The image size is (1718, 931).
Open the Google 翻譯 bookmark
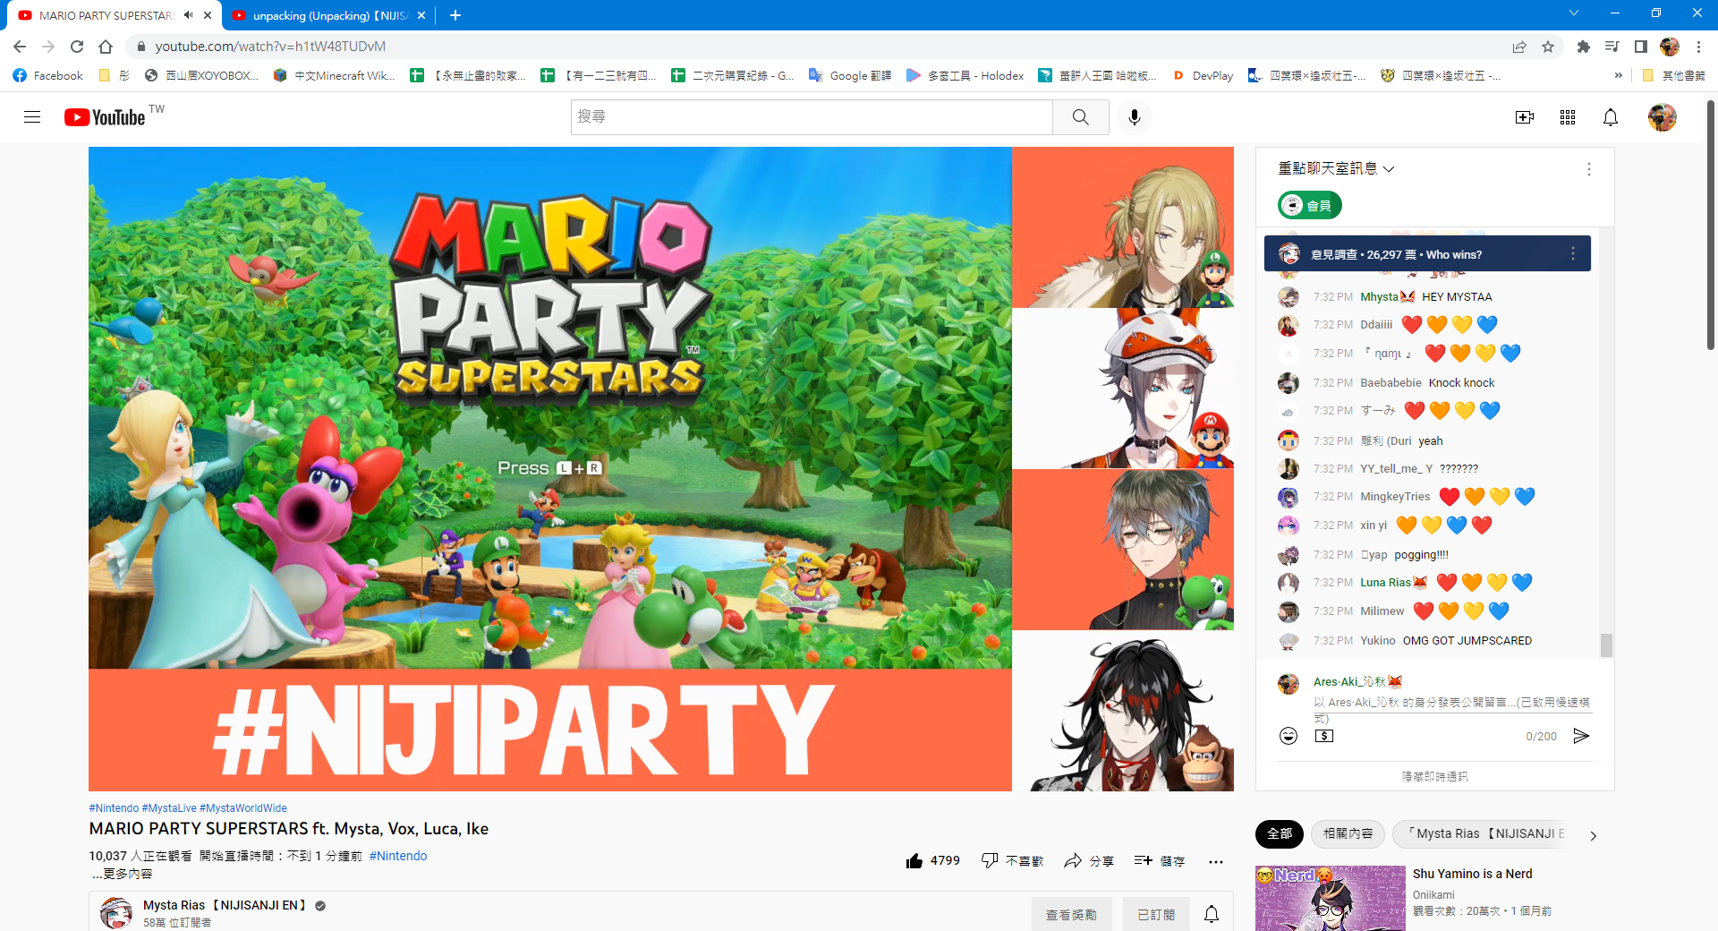[x=850, y=76]
